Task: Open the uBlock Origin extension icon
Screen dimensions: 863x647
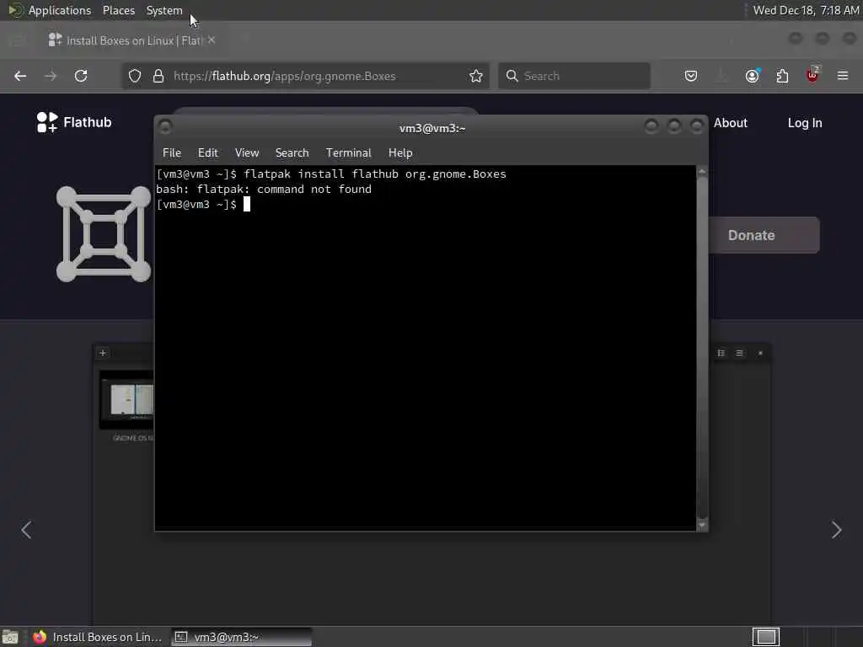Action: tap(812, 75)
